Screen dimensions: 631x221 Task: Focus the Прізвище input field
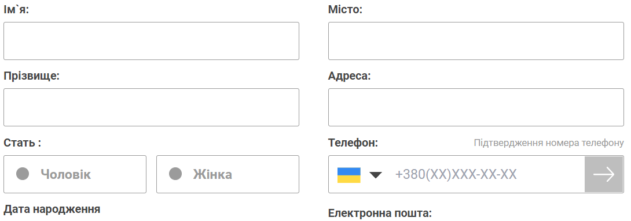151,107
